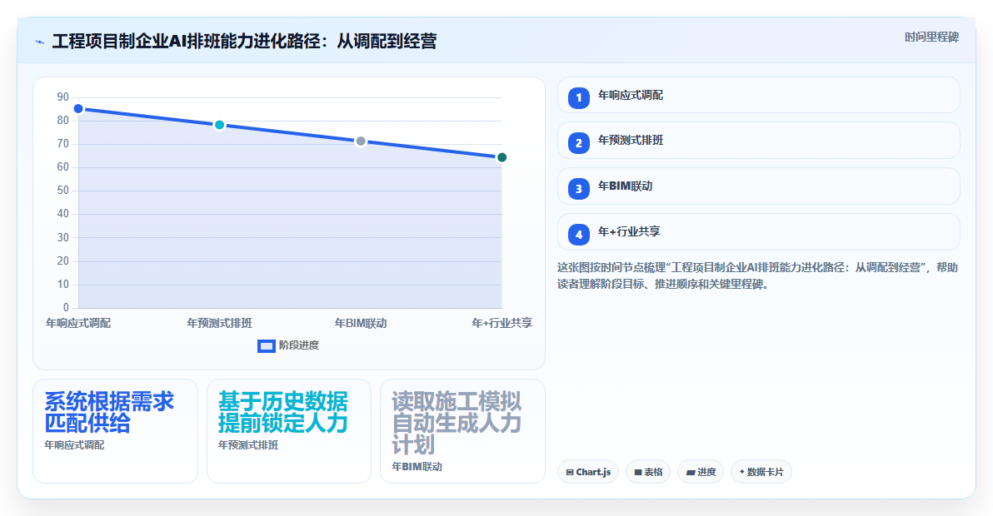Click the y-axis value 50
The height and width of the screenshot is (516, 993).
62,191
